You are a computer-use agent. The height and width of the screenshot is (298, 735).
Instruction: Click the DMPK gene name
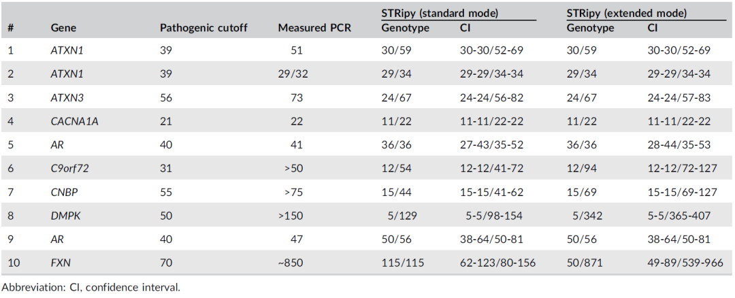click(x=65, y=216)
